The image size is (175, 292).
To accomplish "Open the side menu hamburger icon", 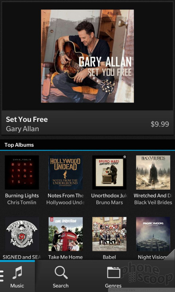I will point(2,276).
